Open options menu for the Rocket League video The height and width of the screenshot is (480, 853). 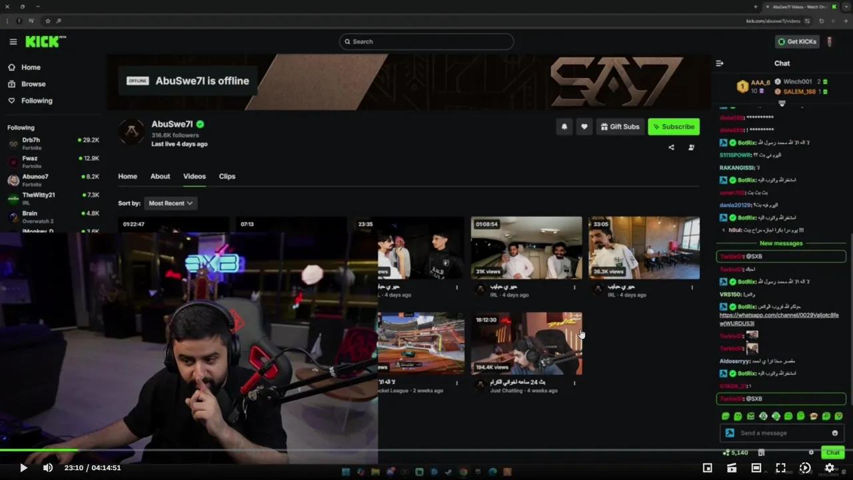click(x=456, y=383)
